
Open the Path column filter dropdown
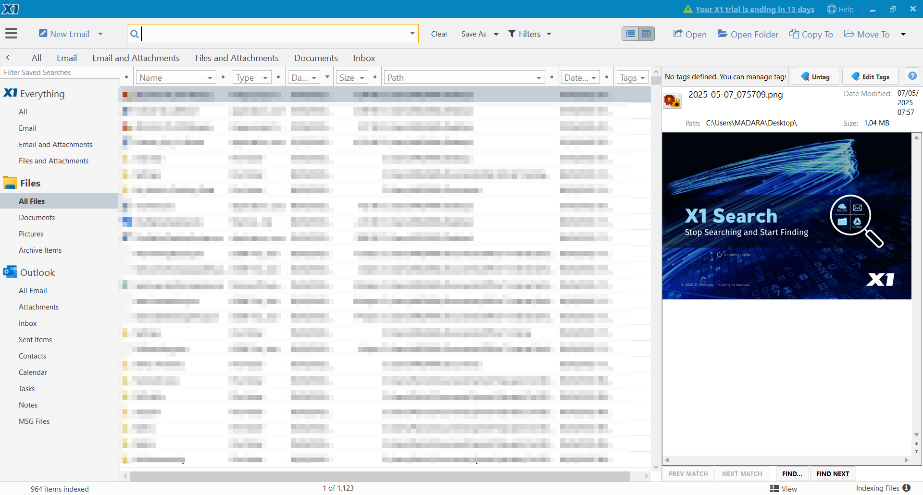click(539, 78)
